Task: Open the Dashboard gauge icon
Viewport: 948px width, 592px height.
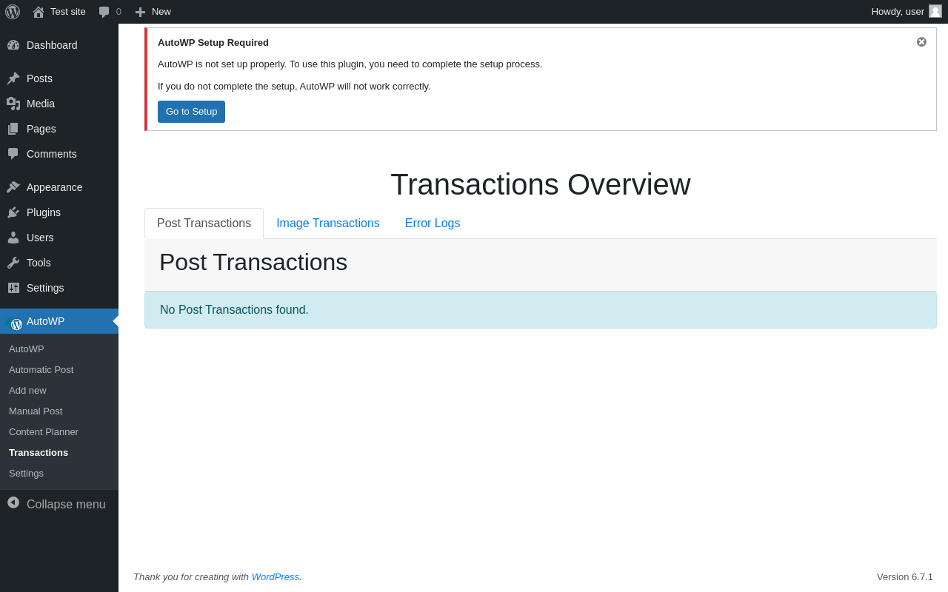Action: (13, 45)
